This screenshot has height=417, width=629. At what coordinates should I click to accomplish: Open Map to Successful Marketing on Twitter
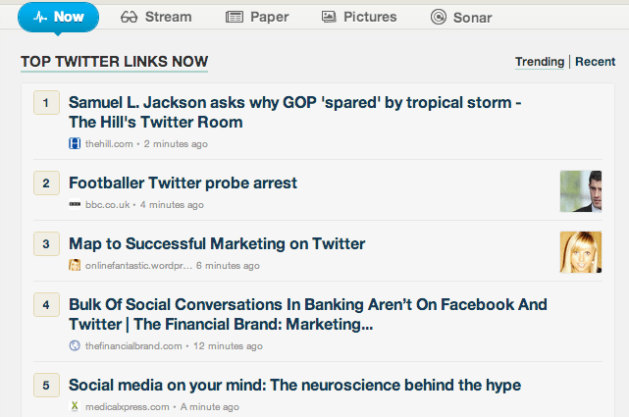tap(217, 243)
